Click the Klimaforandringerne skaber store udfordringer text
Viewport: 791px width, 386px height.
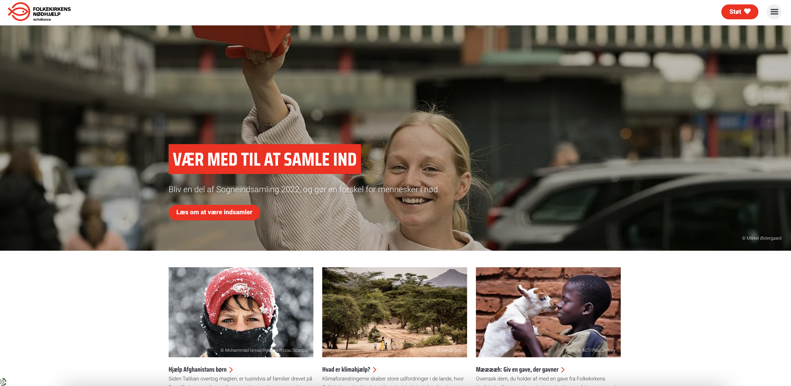393,379
